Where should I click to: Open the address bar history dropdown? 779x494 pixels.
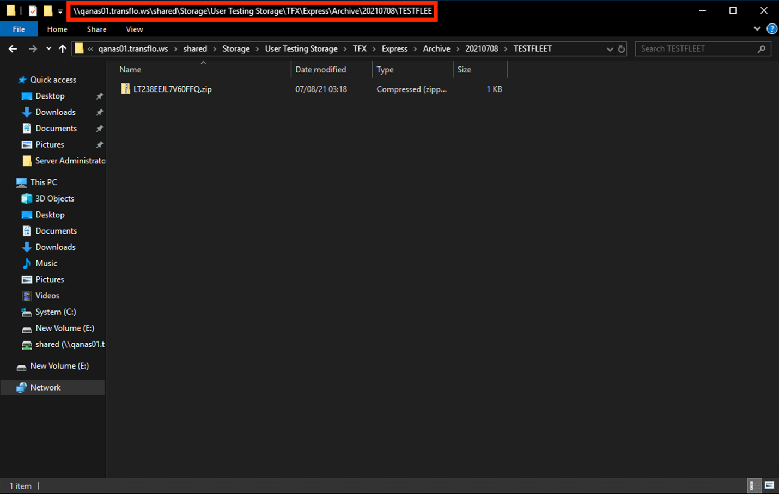(x=610, y=49)
